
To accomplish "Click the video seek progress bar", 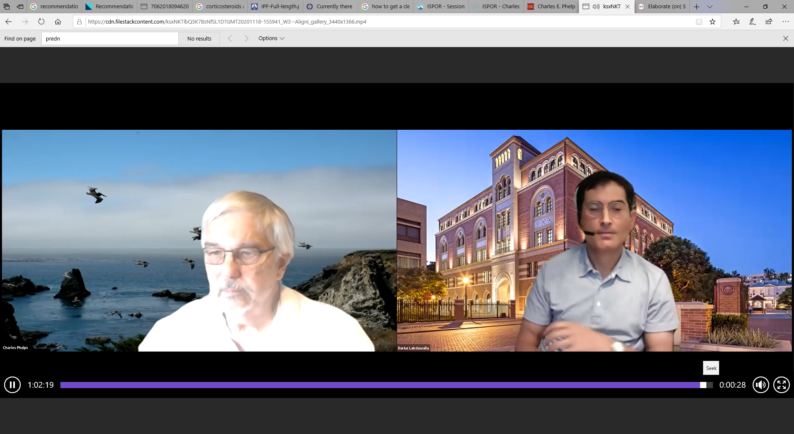I will (380, 385).
